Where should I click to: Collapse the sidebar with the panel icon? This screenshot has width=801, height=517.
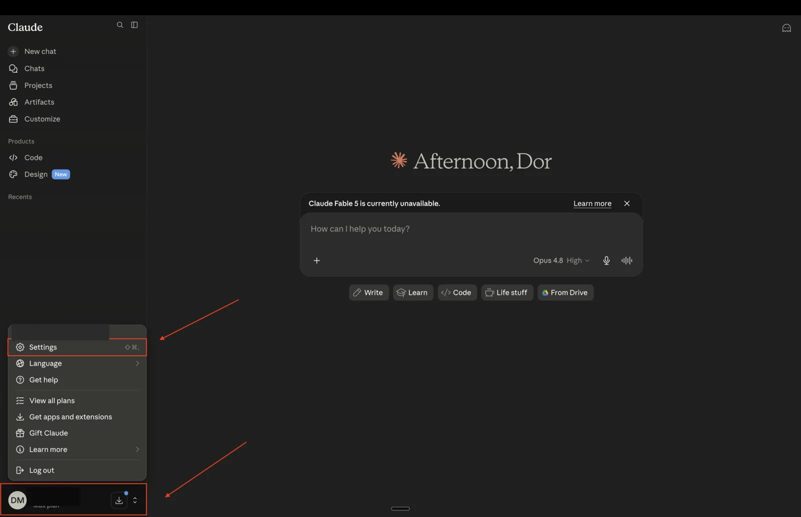pyautogui.click(x=134, y=25)
